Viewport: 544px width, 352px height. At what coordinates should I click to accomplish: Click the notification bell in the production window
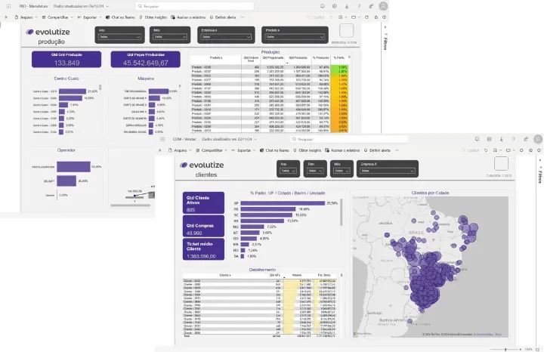[x=323, y=6]
